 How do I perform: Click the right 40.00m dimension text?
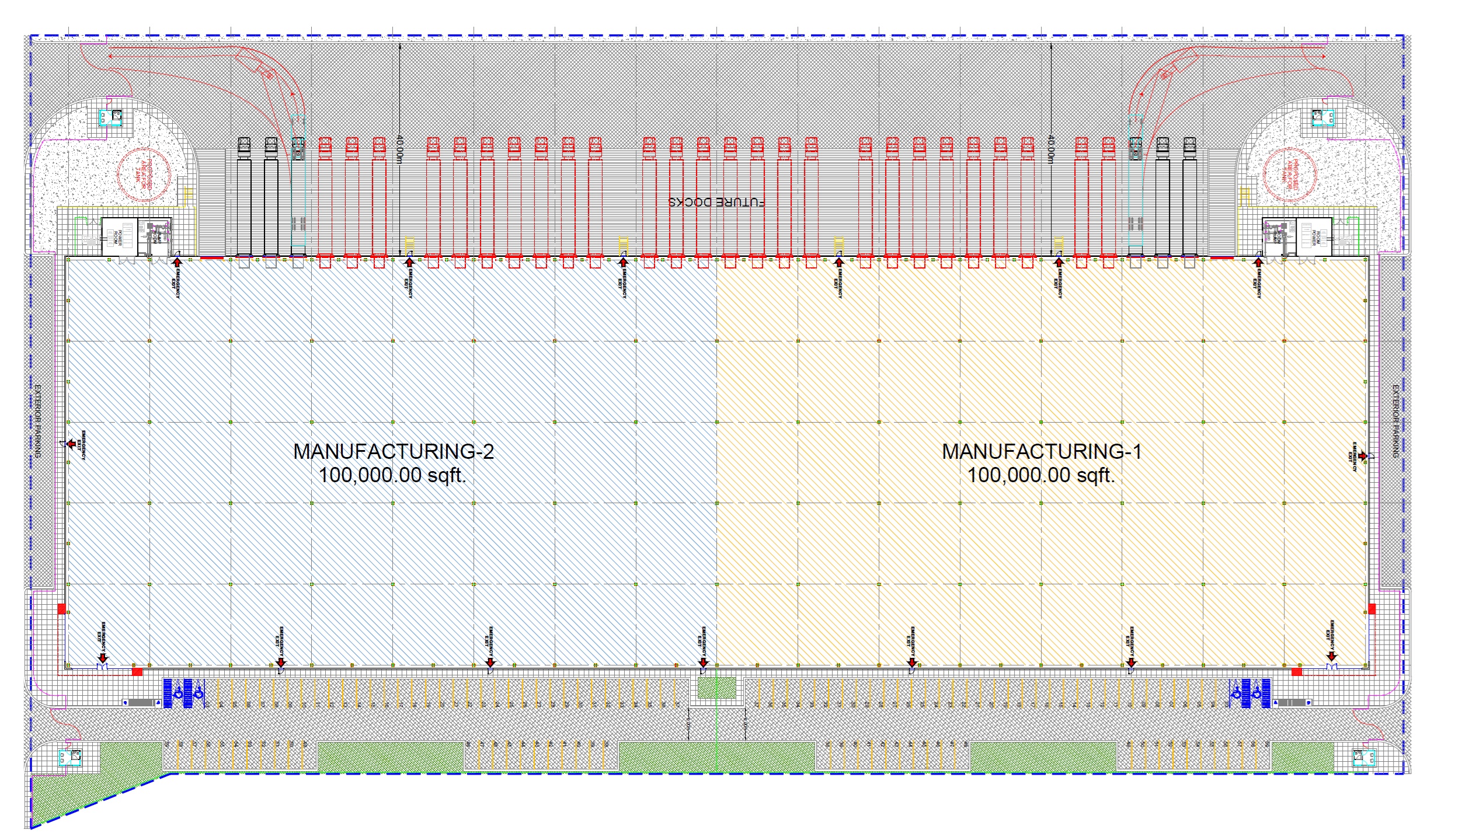[x=1050, y=149]
